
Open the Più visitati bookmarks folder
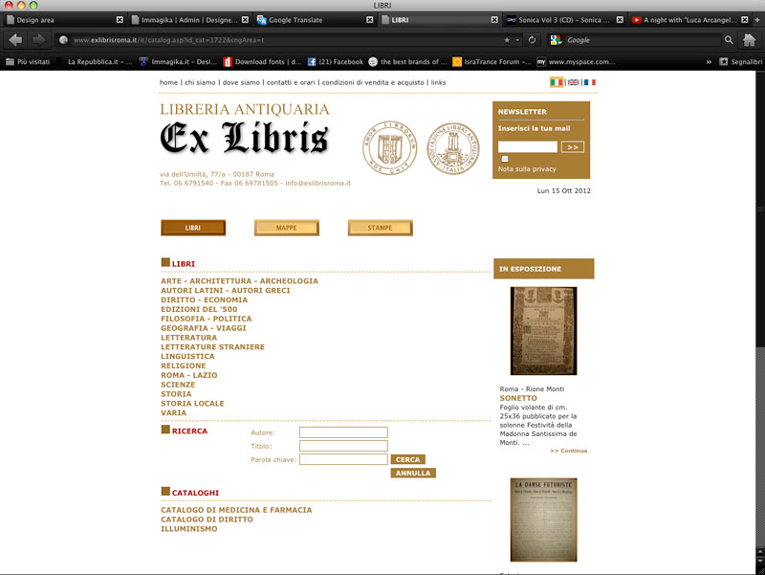click(x=28, y=62)
